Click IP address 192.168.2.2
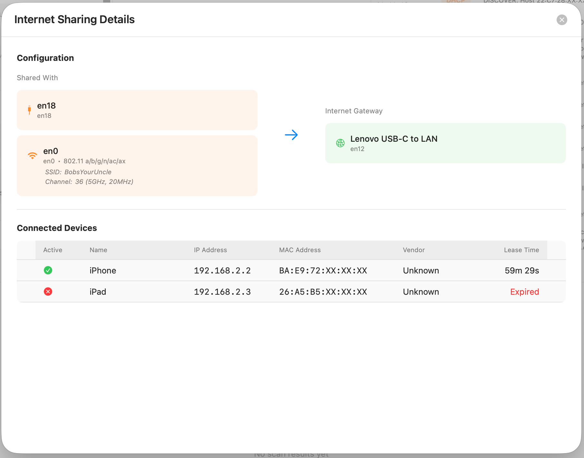 coord(222,271)
